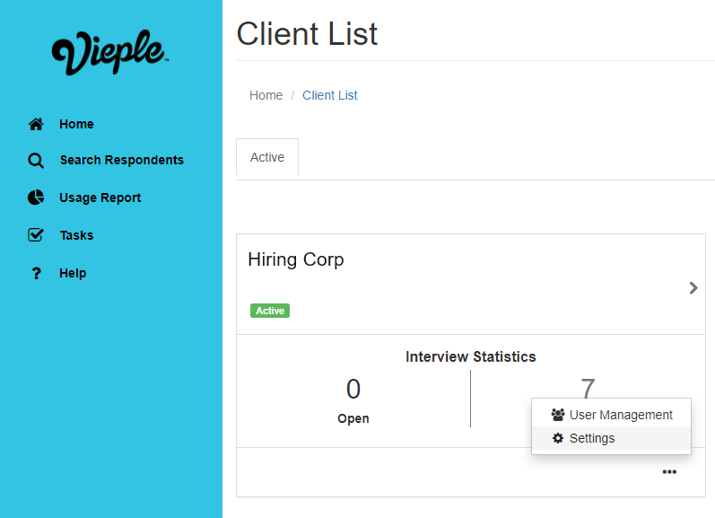
Task: Click the green Active status badge
Action: [x=270, y=311]
